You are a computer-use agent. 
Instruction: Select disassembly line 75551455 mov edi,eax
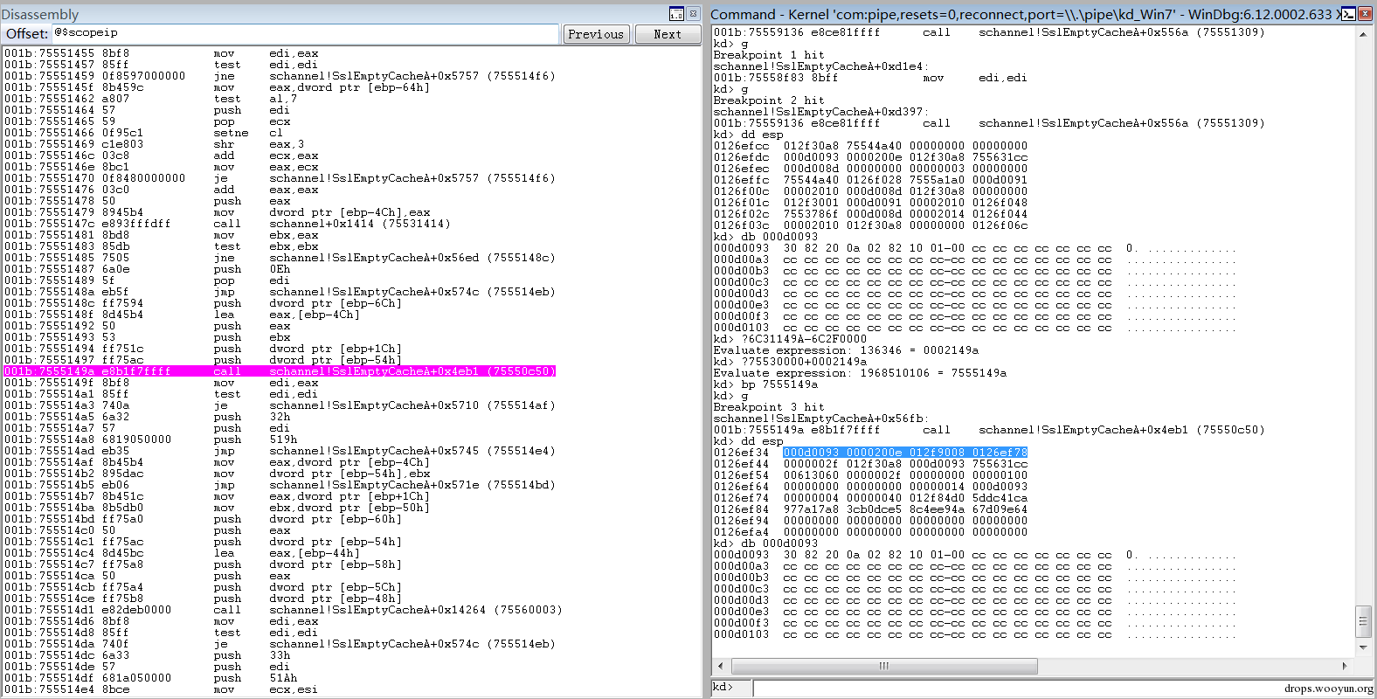pyautogui.click(x=162, y=53)
